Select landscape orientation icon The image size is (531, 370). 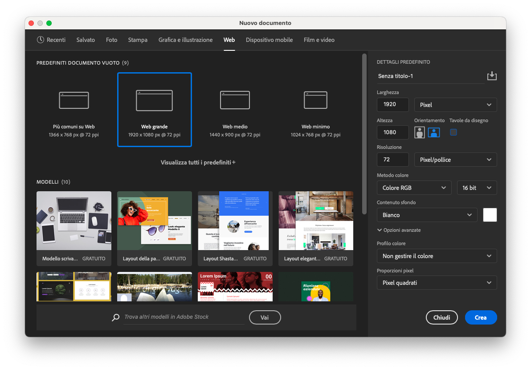pyautogui.click(x=434, y=132)
